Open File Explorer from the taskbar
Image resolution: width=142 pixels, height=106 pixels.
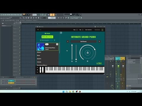(x=70, y=92)
